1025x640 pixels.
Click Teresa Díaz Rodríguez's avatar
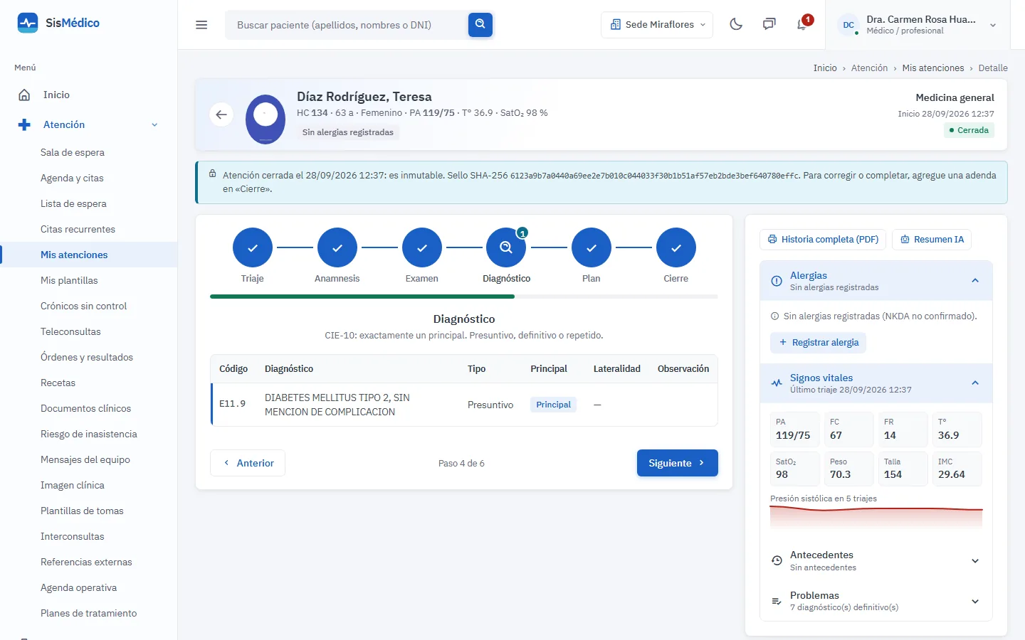[x=266, y=118]
